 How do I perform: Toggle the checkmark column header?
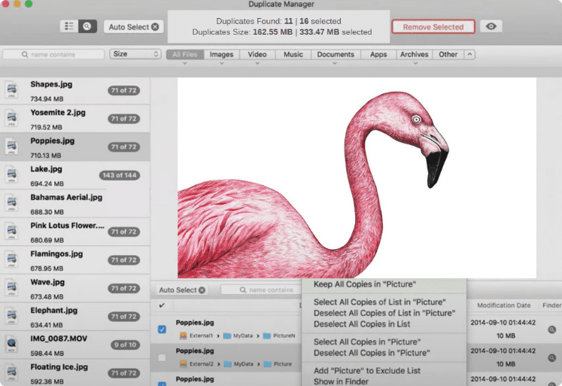coord(163,305)
